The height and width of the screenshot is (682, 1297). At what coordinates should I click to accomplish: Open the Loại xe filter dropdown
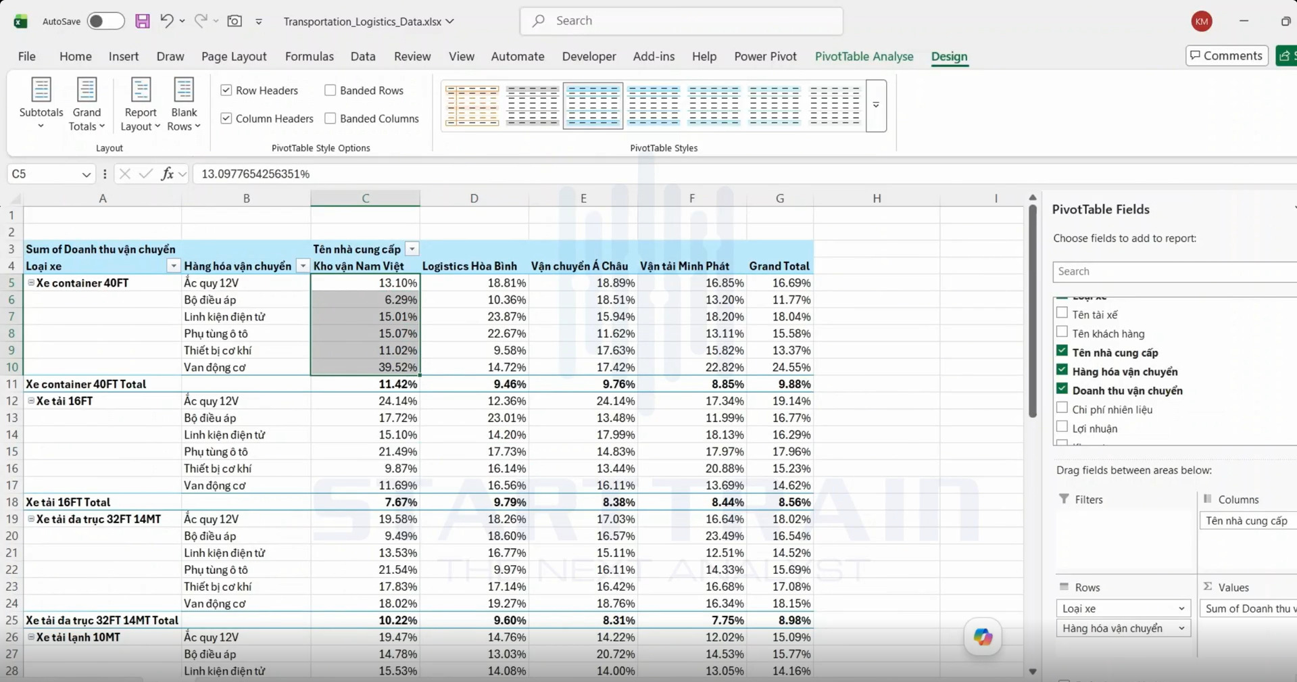(174, 266)
